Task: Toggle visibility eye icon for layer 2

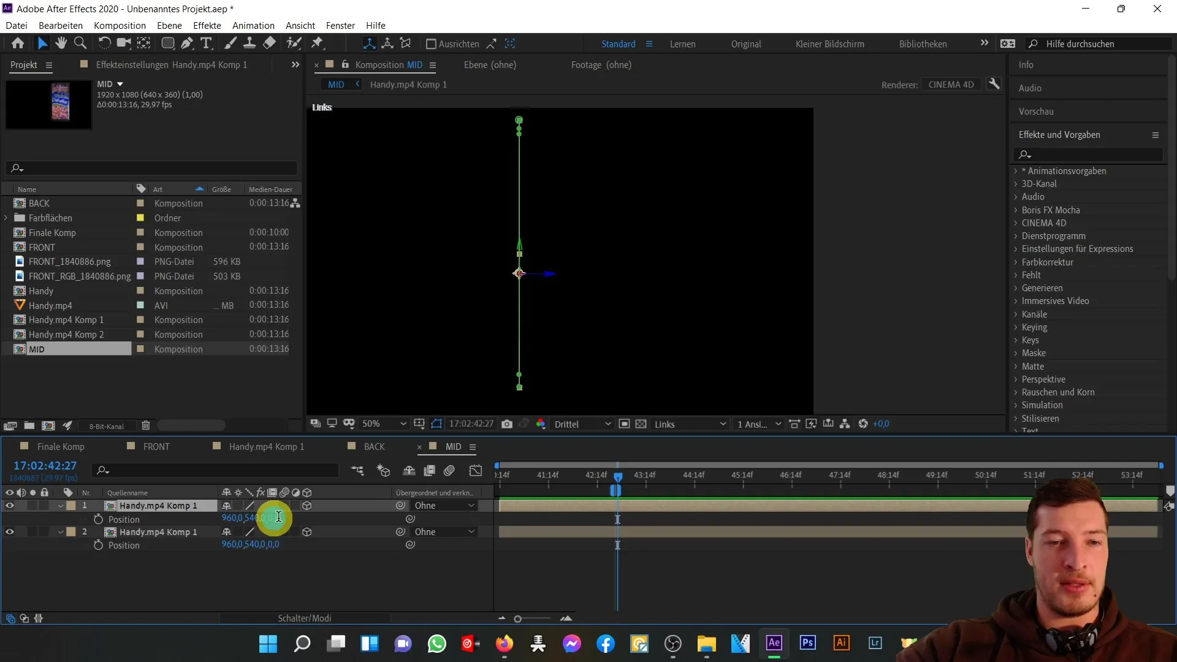Action: [x=9, y=531]
